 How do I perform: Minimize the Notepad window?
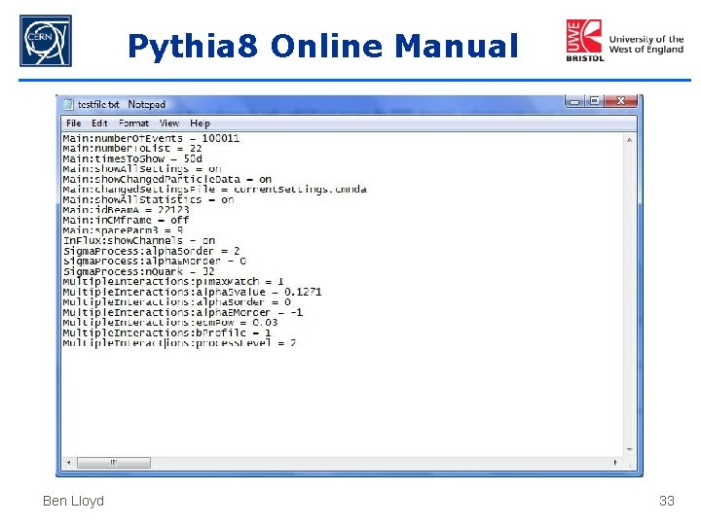[574, 101]
